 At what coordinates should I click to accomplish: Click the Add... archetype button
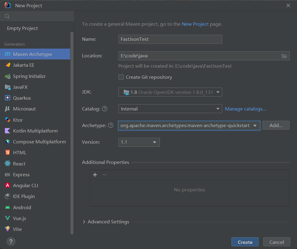276,125
